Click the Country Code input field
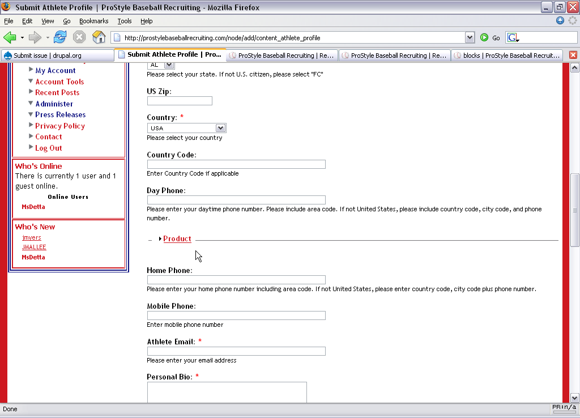 point(236,164)
